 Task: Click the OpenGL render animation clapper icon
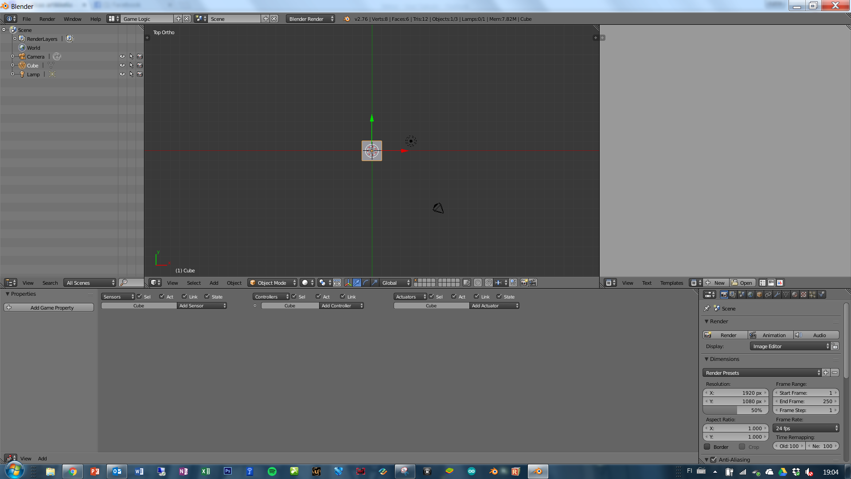(x=533, y=283)
